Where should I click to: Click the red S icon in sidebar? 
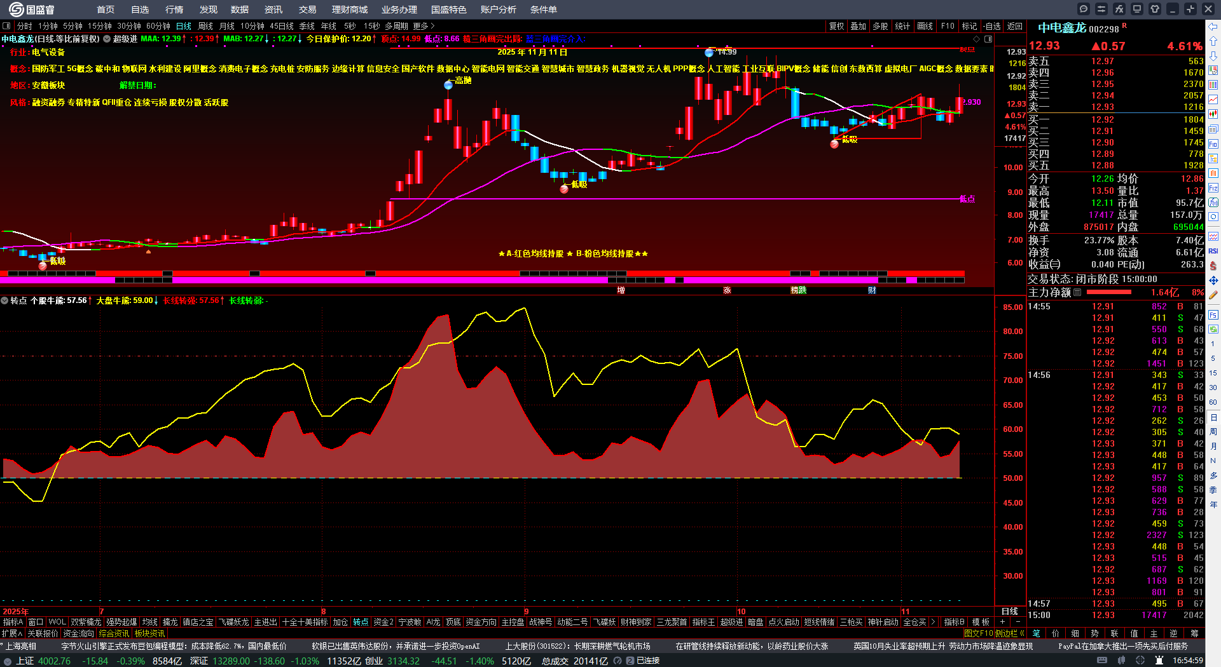coord(1213,266)
